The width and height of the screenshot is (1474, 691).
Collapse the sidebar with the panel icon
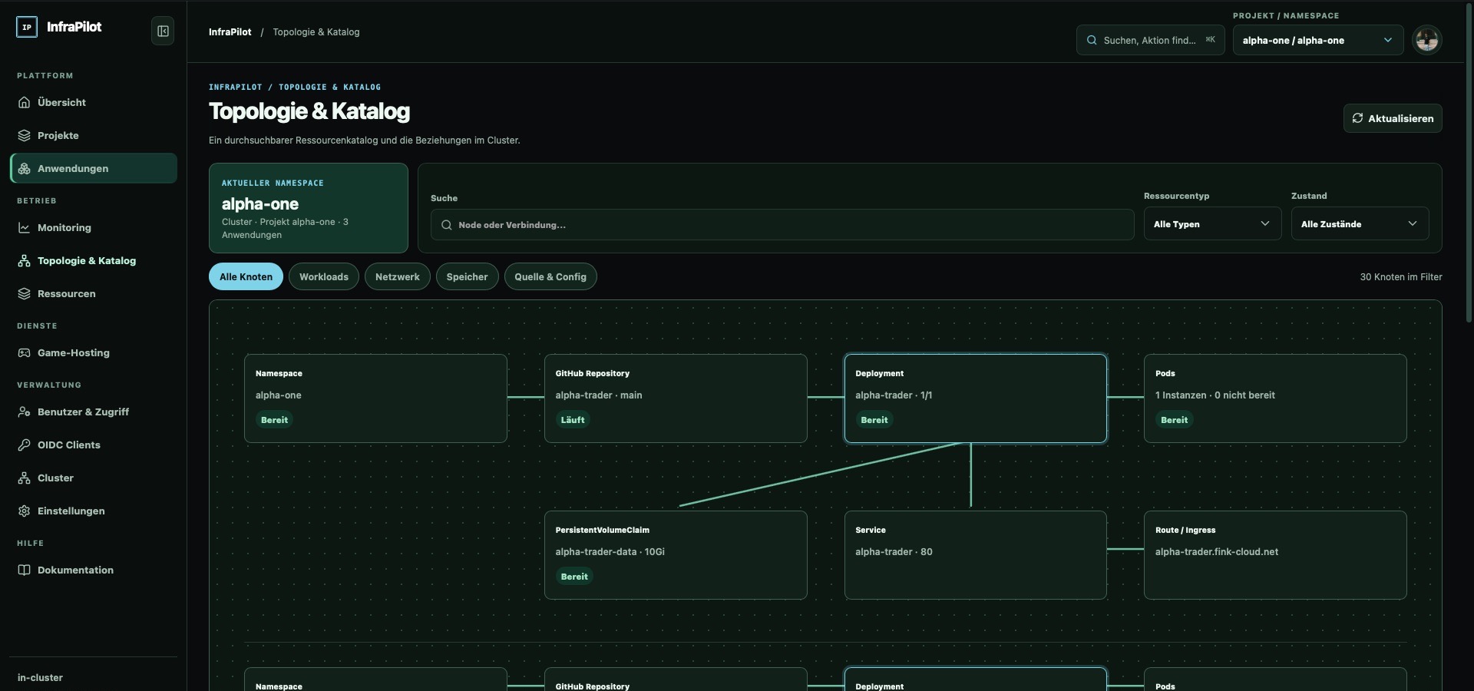(x=163, y=31)
